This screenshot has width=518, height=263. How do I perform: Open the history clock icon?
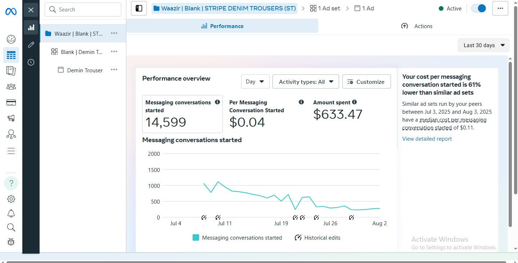[x=31, y=62]
